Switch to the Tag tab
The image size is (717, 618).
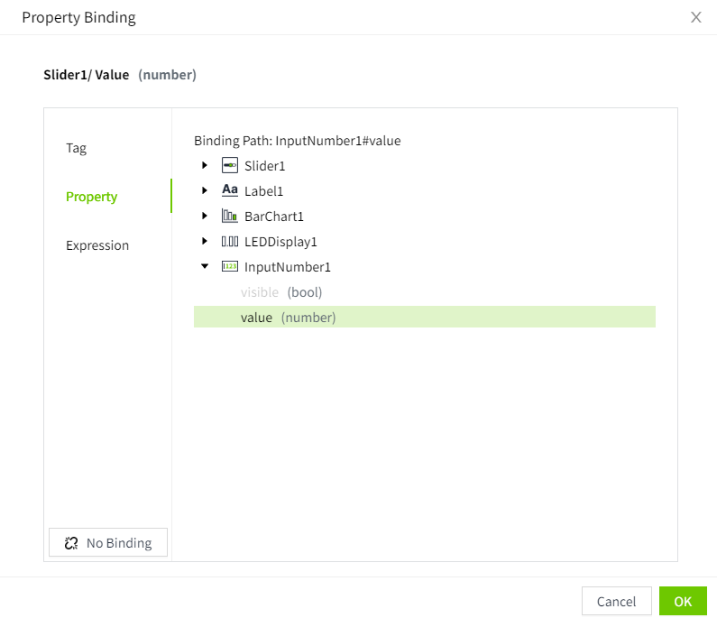tap(77, 148)
